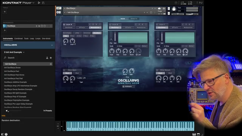Select 'Init Oscillarys Fast' preset

11,71
